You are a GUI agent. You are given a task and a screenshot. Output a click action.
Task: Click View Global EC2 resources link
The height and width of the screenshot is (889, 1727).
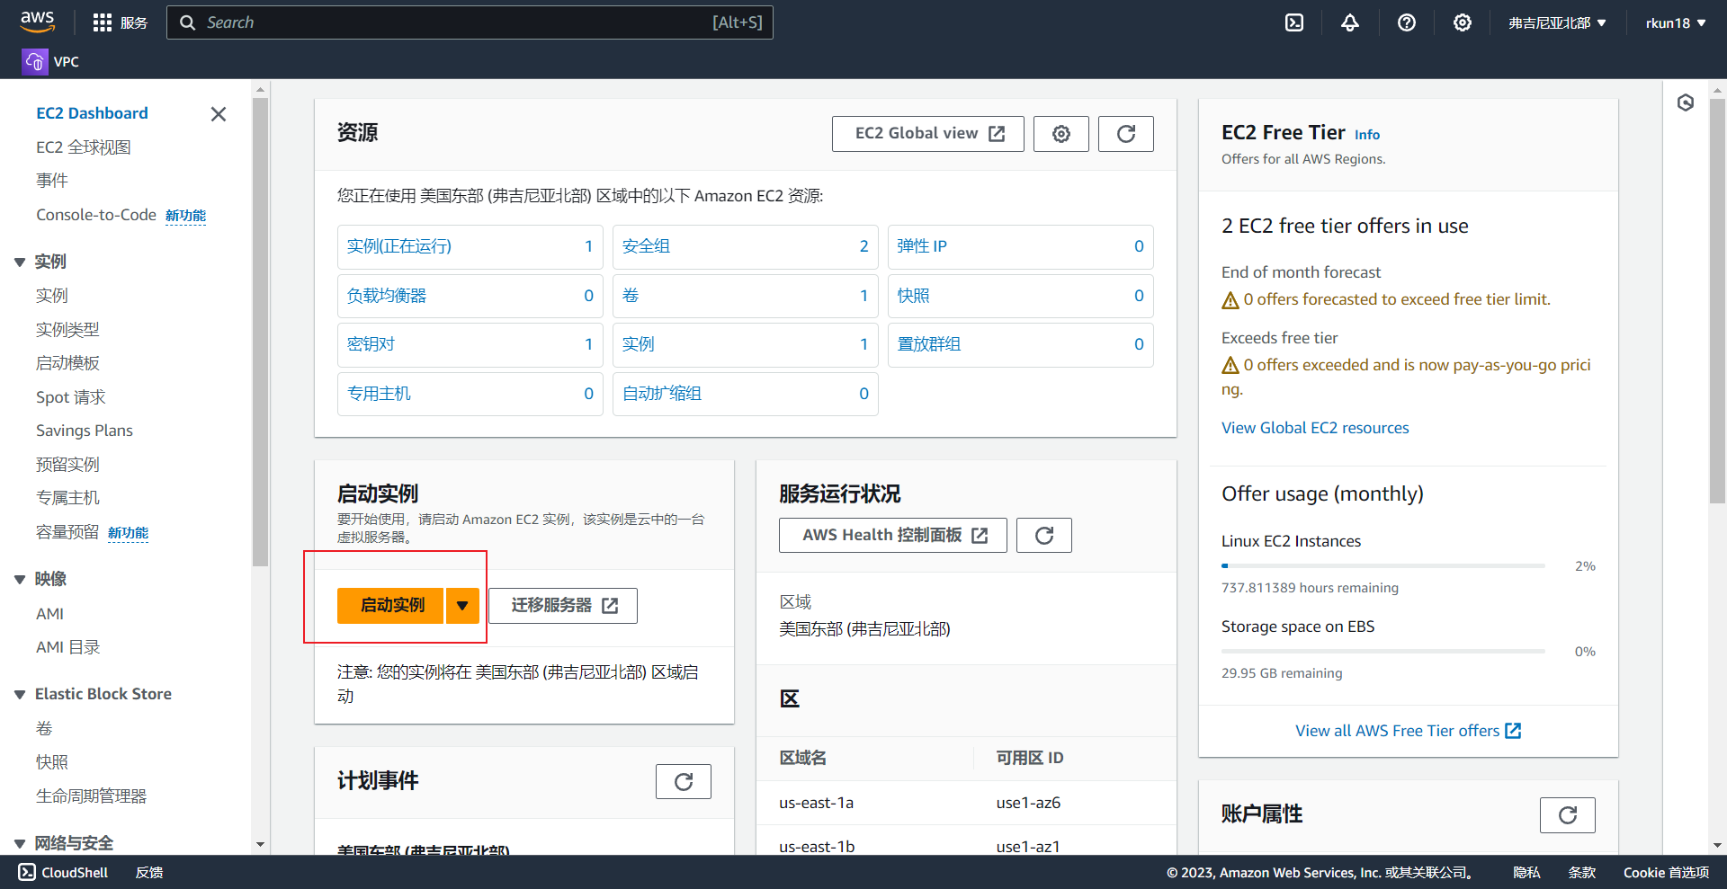[1315, 428]
